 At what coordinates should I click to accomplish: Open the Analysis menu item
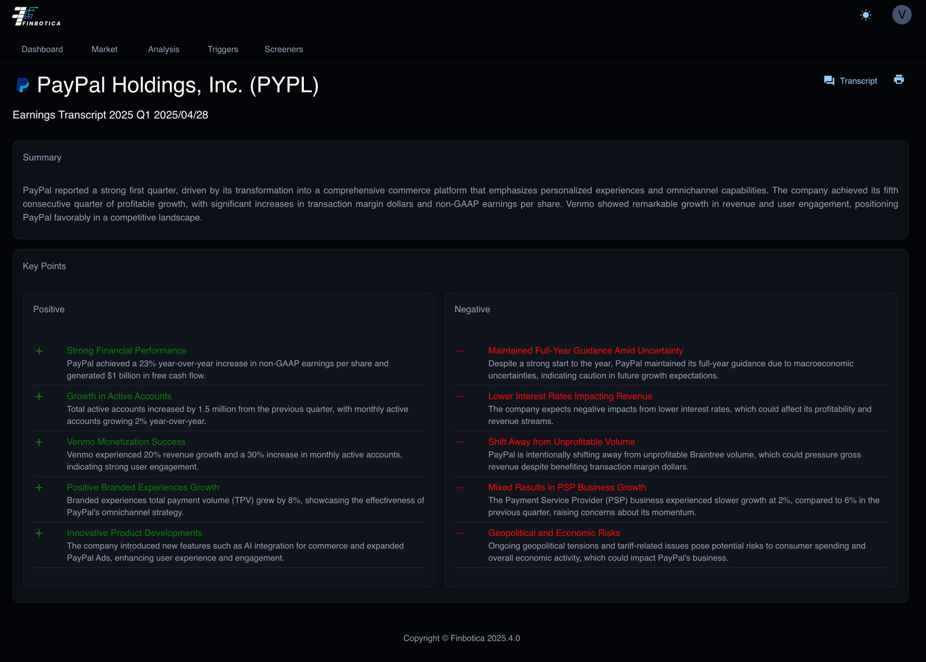pyautogui.click(x=164, y=50)
